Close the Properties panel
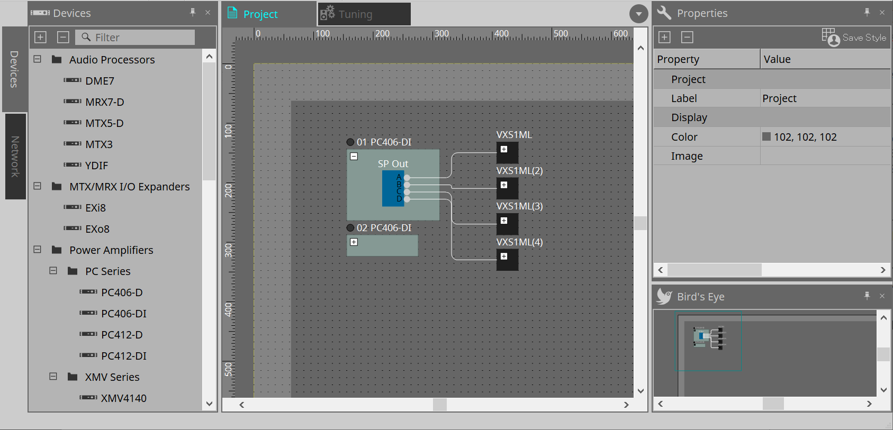This screenshot has width=893, height=430. tap(882, 13)
